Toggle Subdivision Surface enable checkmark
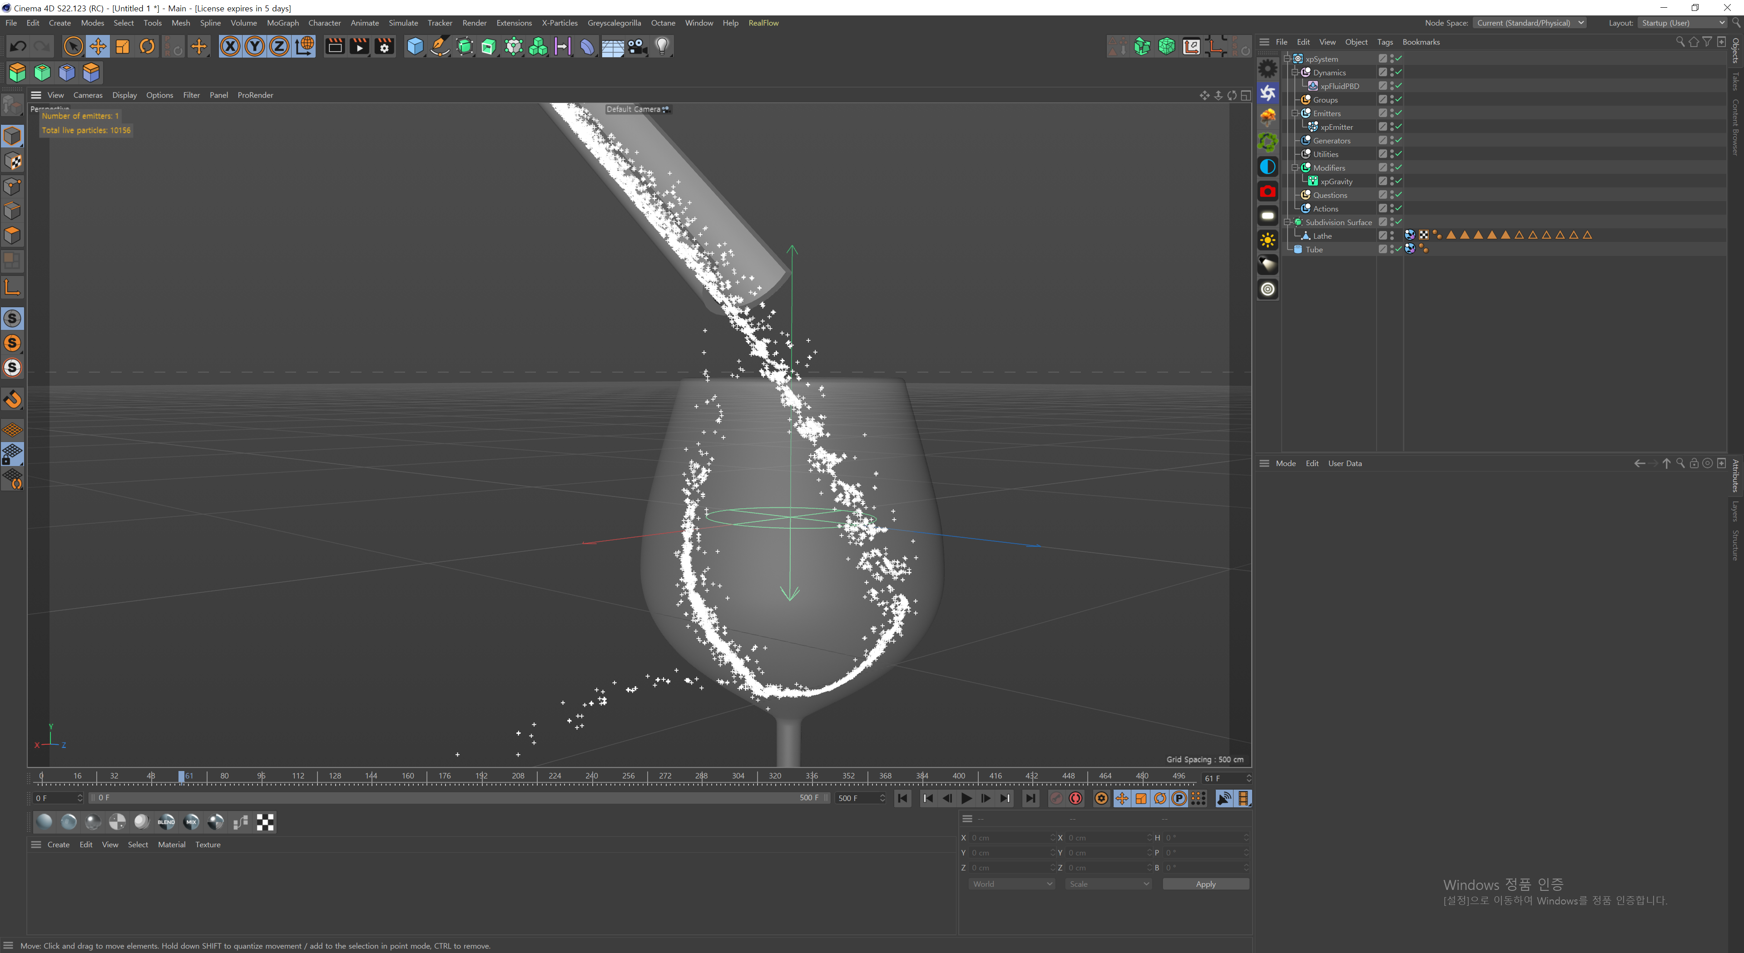The image size is (1744, 953). 1399,221
